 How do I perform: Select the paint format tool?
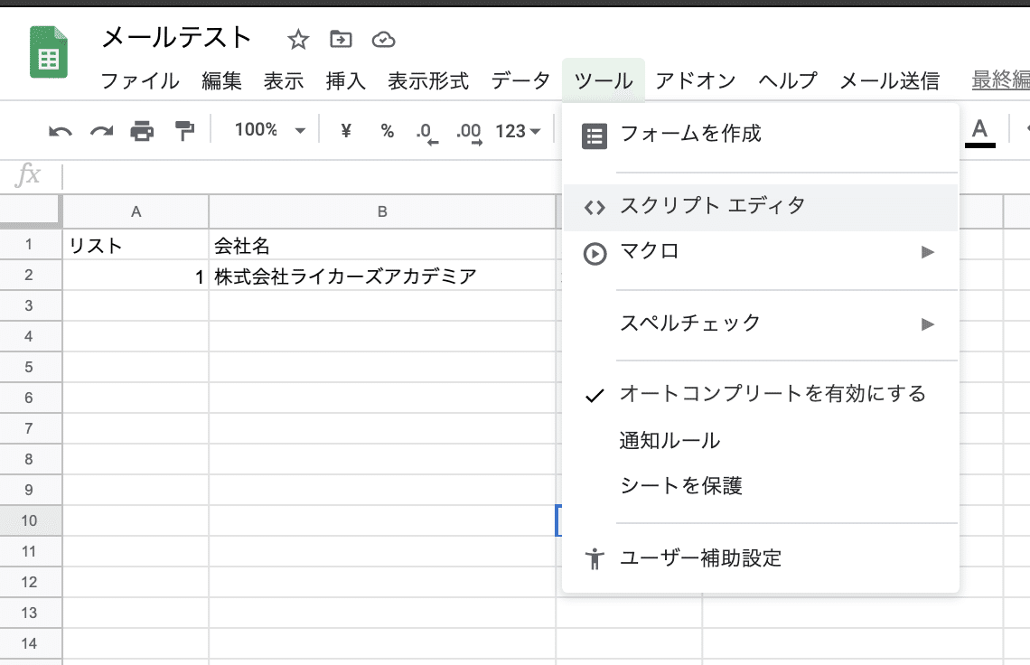click(x=183, y=130)
